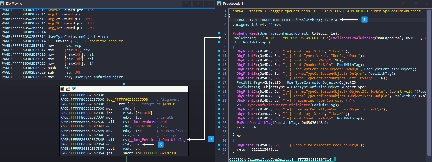
Task: Click the group nodes icon in graph node header
Action: [x=74, y=89]
